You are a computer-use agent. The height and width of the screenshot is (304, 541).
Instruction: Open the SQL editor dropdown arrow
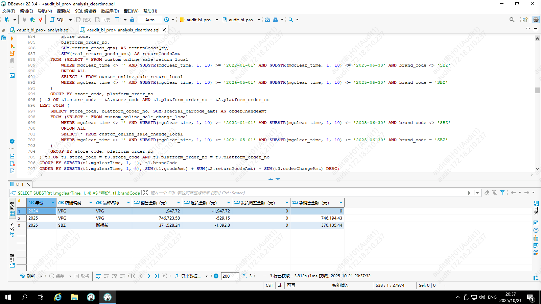tap(70, 20)
